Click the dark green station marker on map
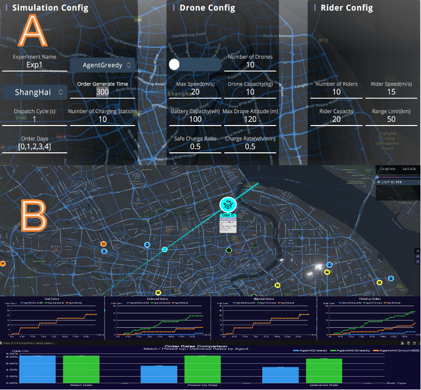The image size is (421, 390). tap(229, 250)
